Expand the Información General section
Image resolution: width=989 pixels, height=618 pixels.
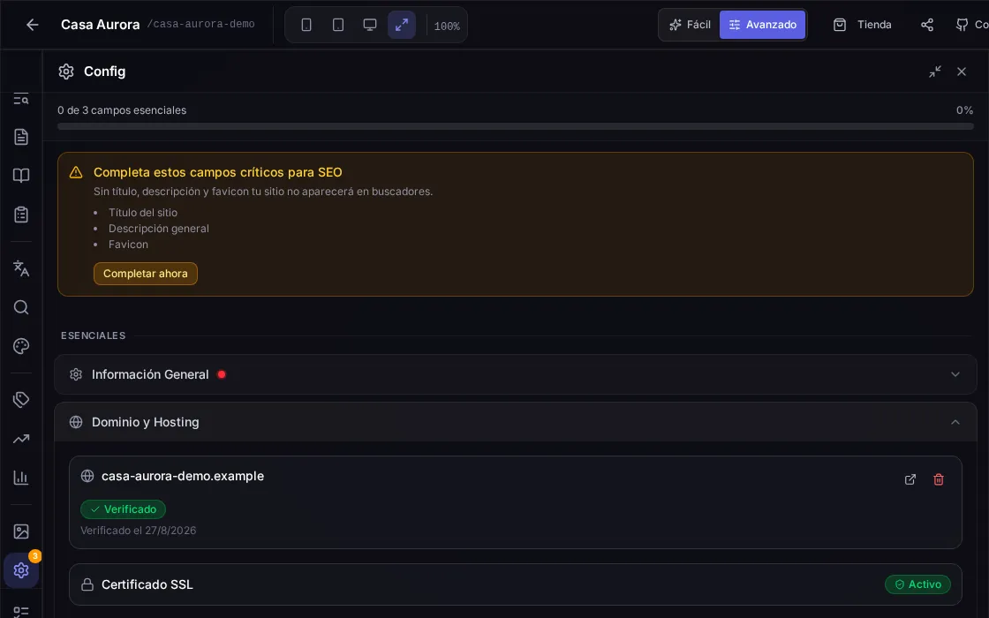(516, 374)
